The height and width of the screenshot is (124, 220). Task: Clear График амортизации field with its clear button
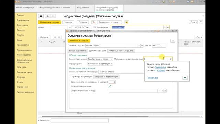(162, 91)
